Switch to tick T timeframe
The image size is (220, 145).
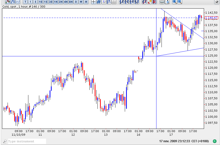(x=25, y=2)
